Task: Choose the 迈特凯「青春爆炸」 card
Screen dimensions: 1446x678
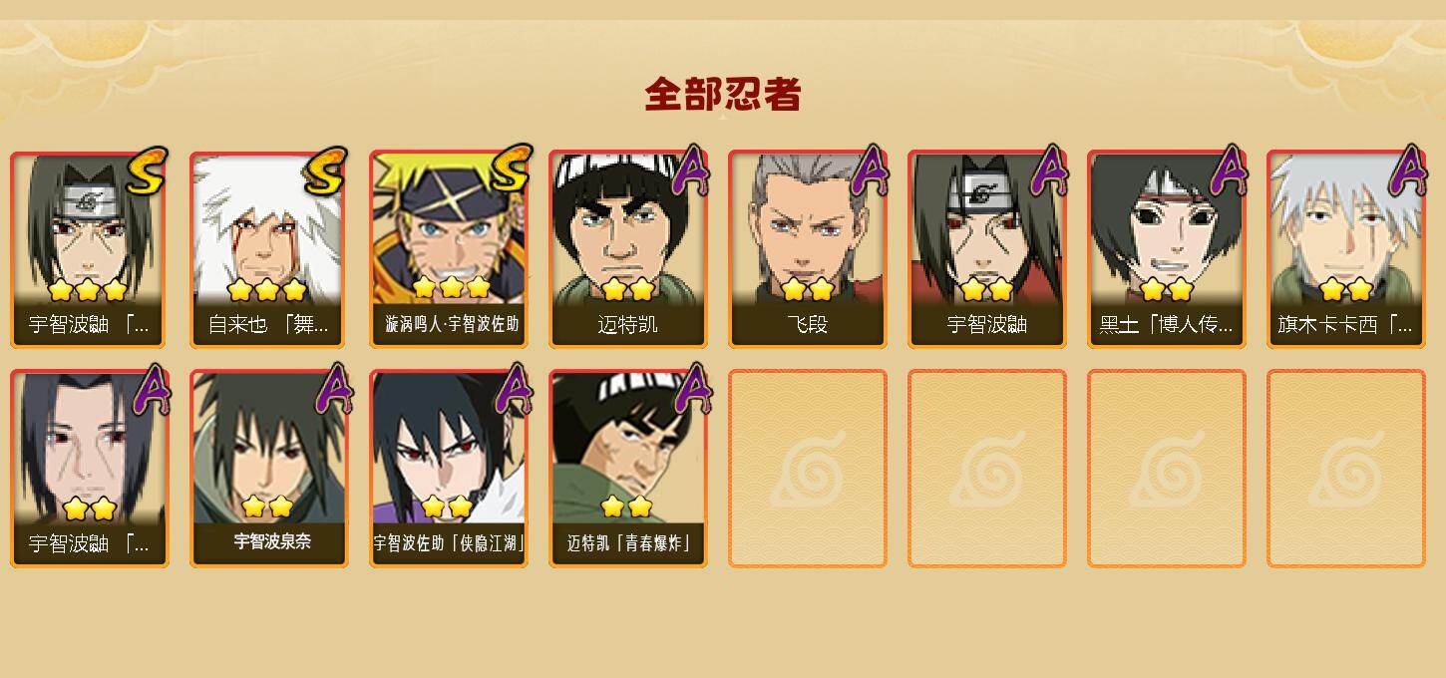Action: coord(628,469)
